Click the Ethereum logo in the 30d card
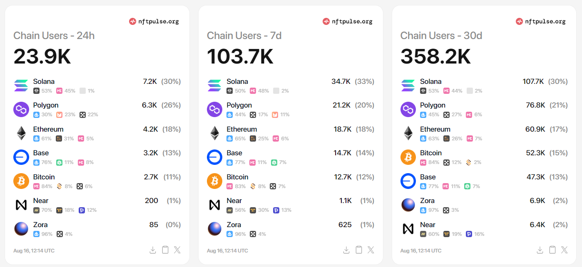582x267 pixels. tap(408, 133)
